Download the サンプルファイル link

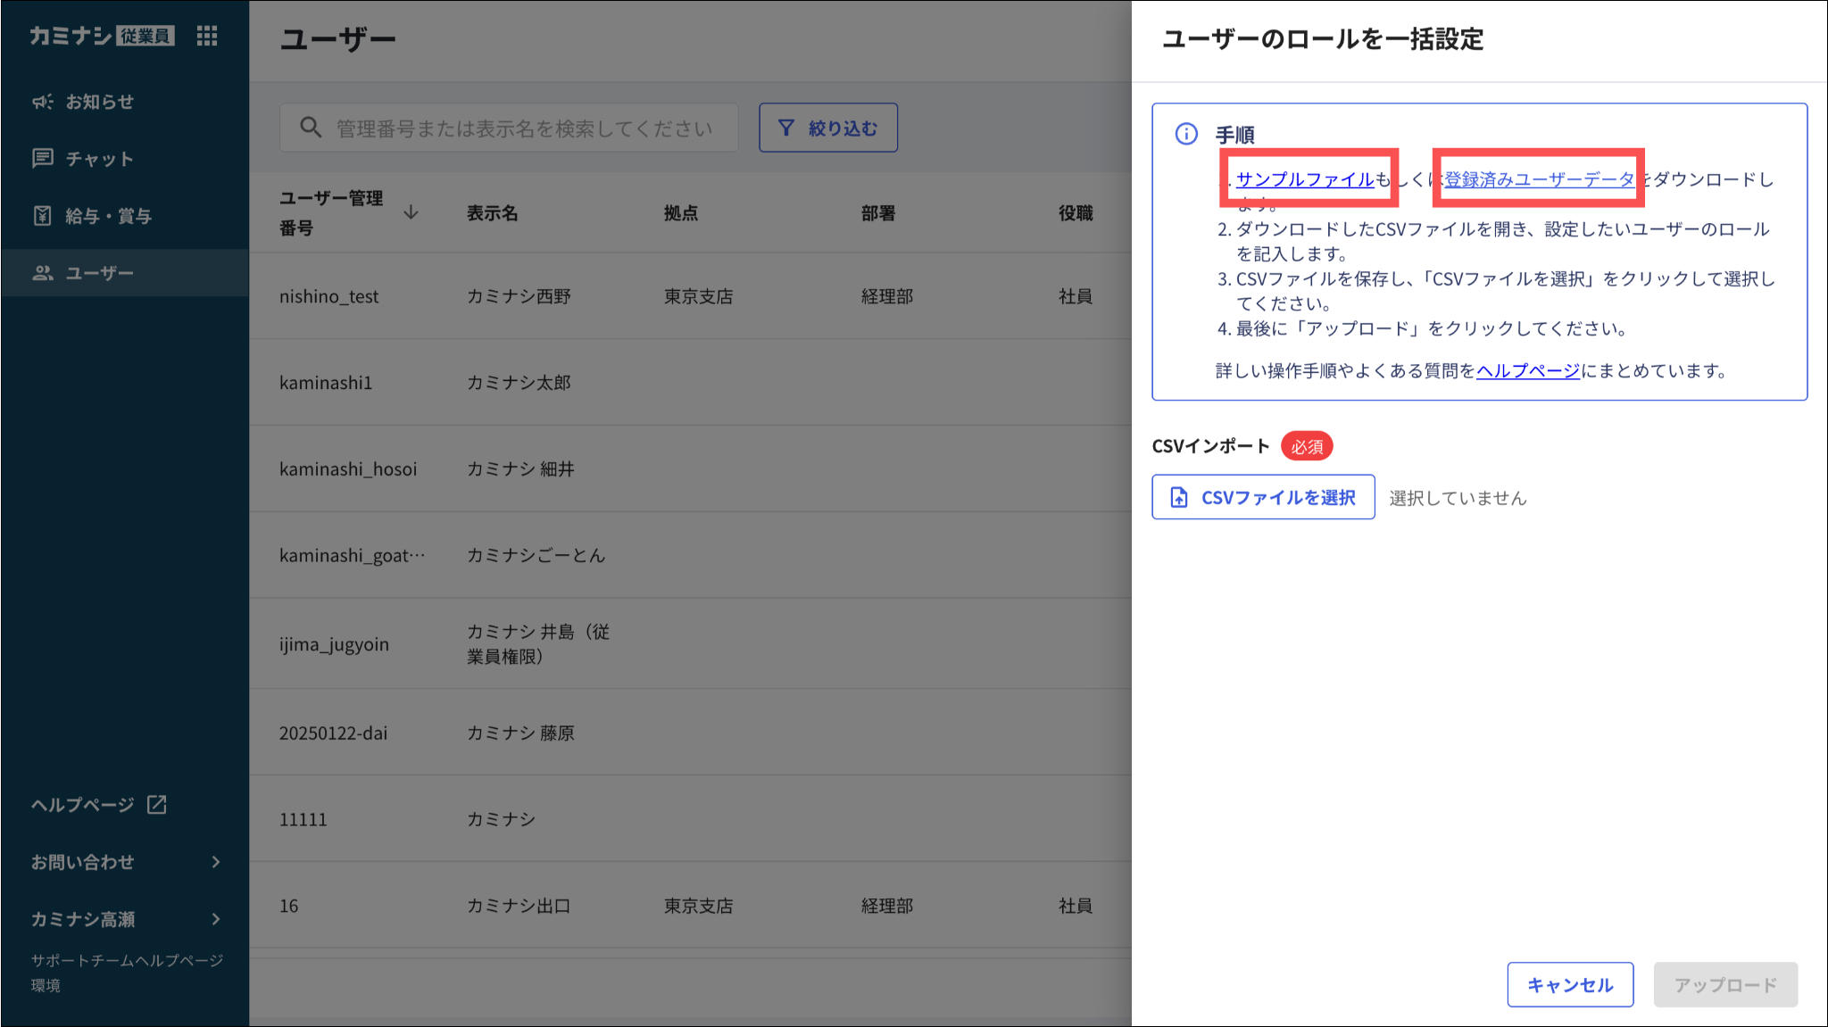[x=1305, y=179]
